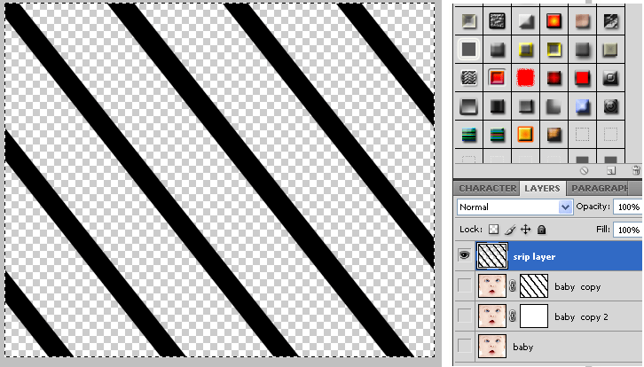Apply the blue pyramid bevel style

tap(583, 106)
